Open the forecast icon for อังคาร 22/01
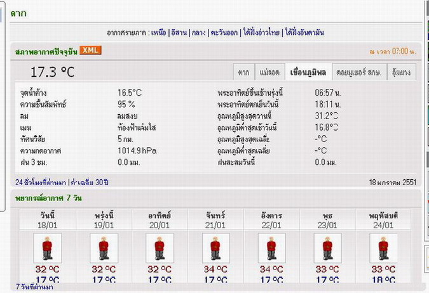 point(271,247)
